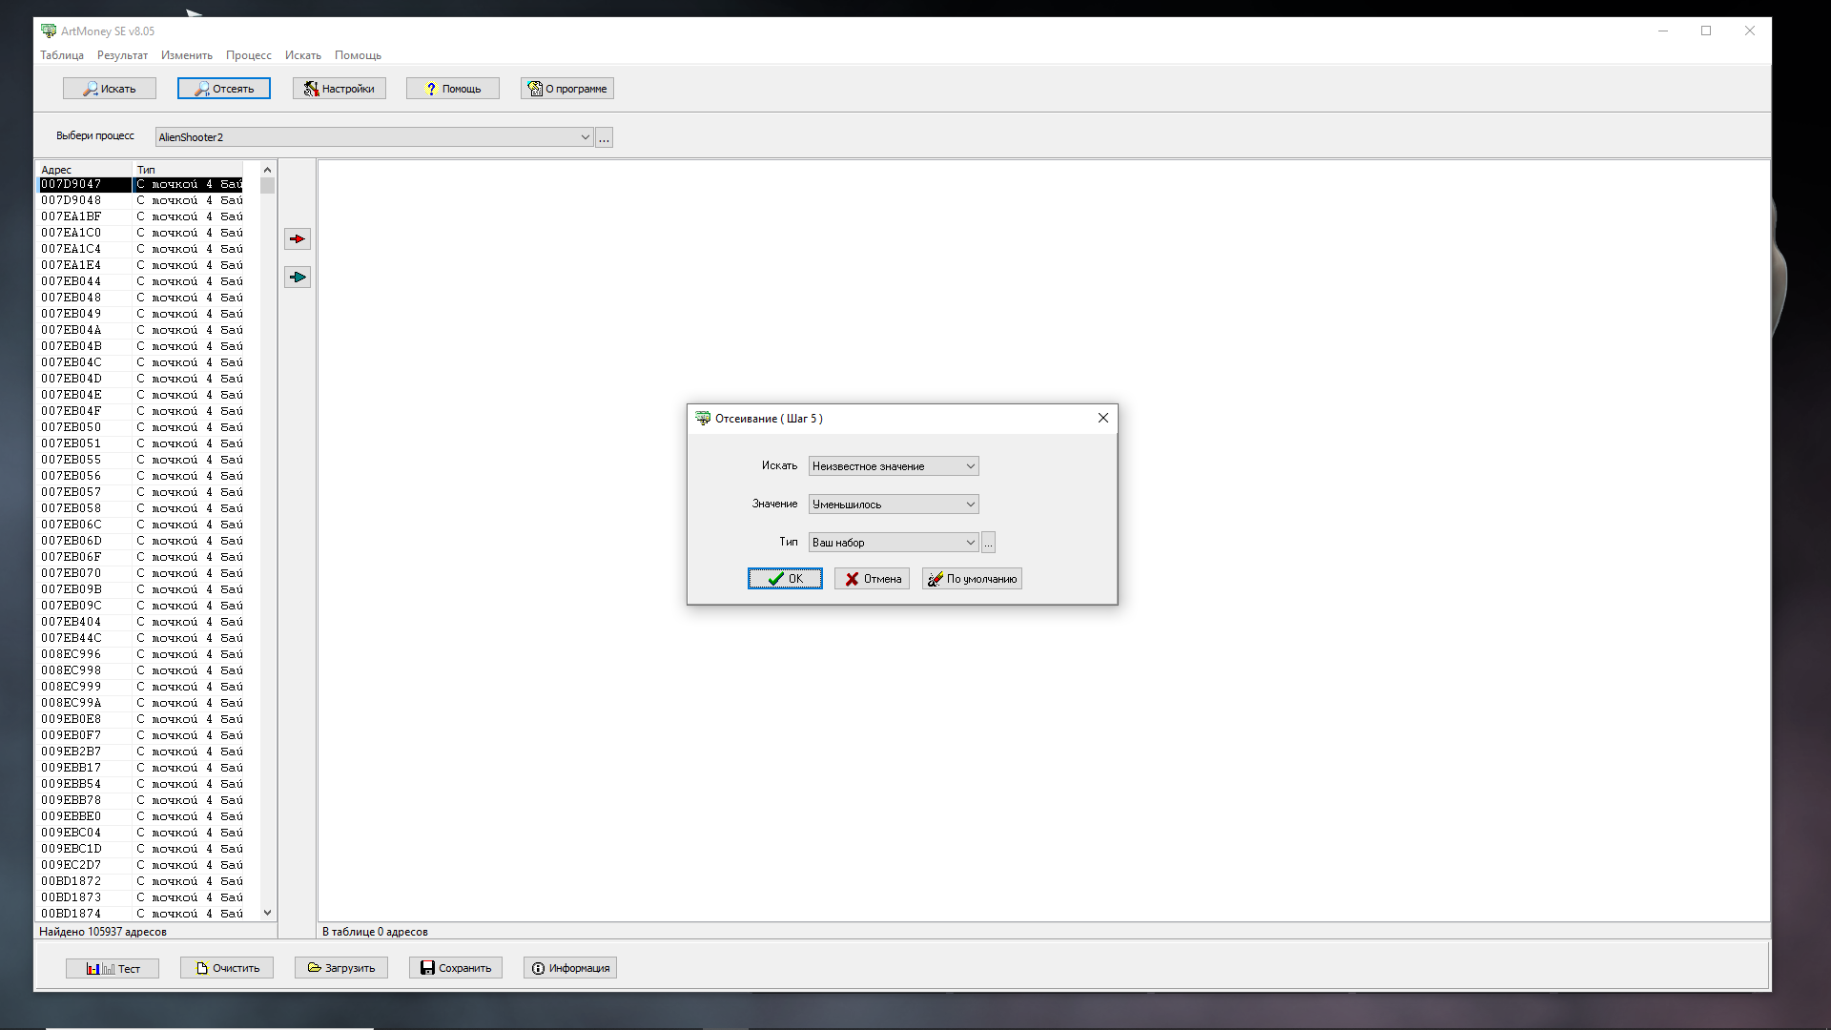The width and height of the screenshot is (1831, 1030).
Task: Click address list scrollbar down arrow
Action: [267, 913]
